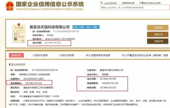Click the enterprise name search input field
The image size is (170, 108).
(135, 8)
